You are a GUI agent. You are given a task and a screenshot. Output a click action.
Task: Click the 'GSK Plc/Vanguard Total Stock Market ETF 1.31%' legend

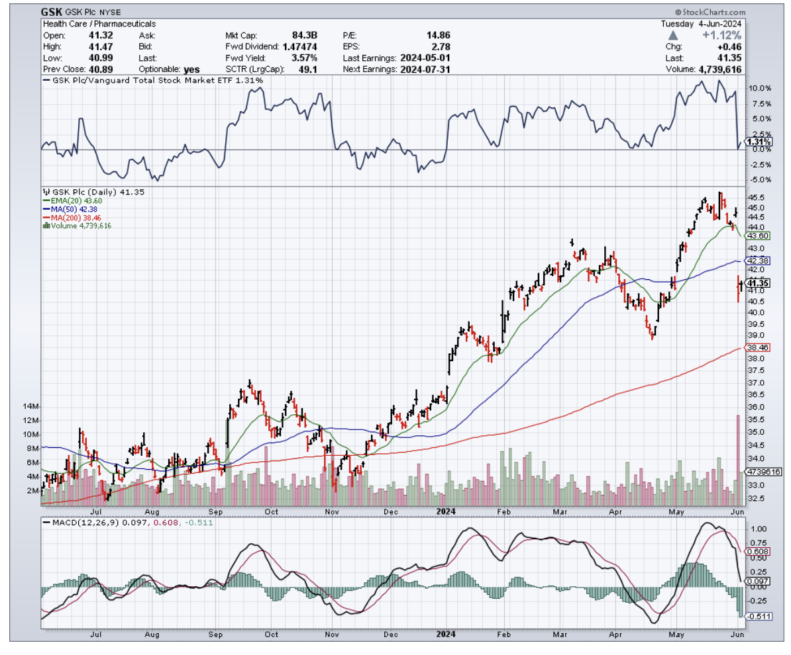point(153,80)
